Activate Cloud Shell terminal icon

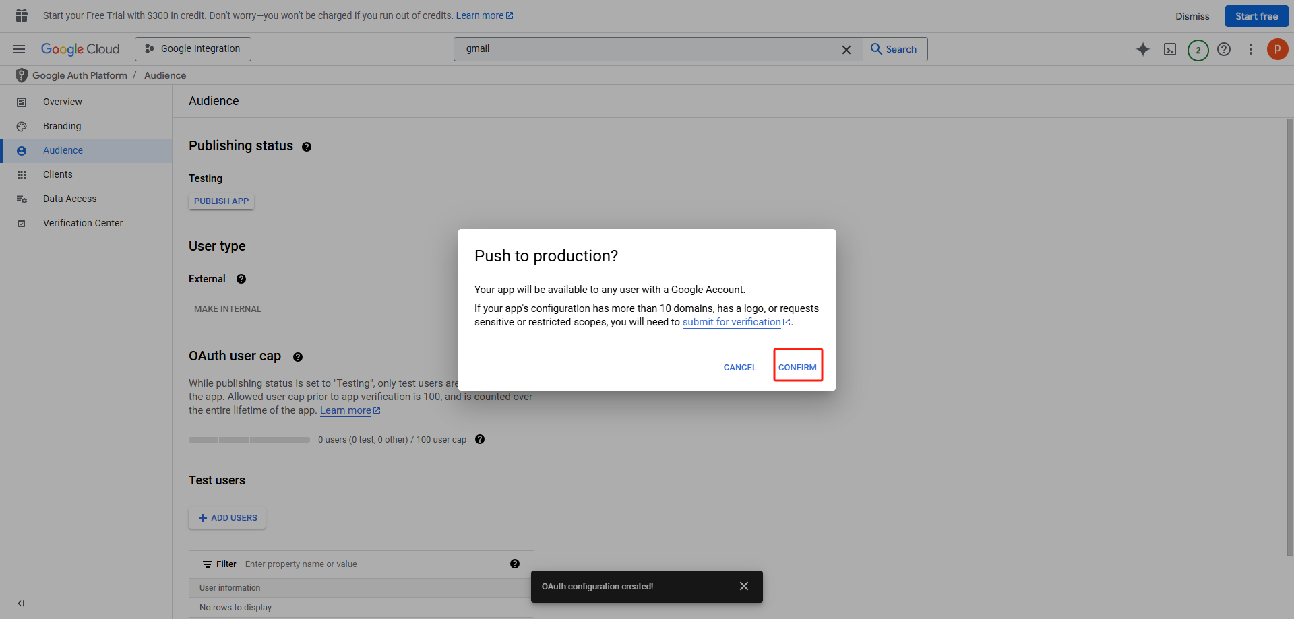click(x=1170, y=49)
